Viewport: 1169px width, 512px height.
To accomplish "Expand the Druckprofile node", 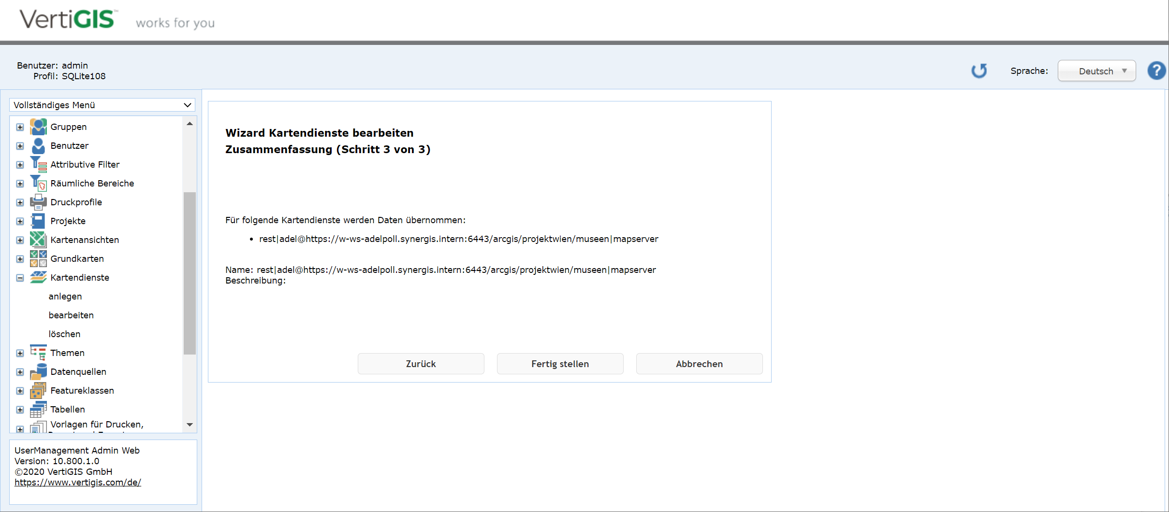I will pyautogui.click(x=20, y=202).
